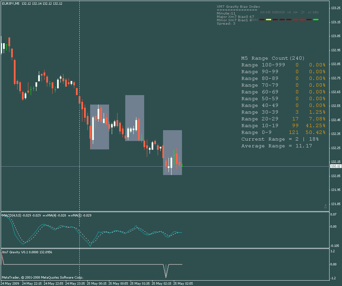Click the 'Current Range = 2 | 18%' line
The image size is (342, 286).
pyautogui.click(x=280, y=139)
